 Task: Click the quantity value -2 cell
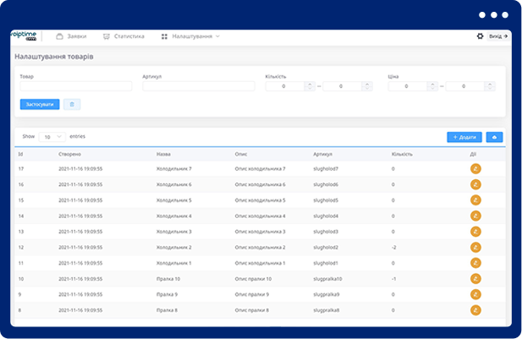(394, 247)
